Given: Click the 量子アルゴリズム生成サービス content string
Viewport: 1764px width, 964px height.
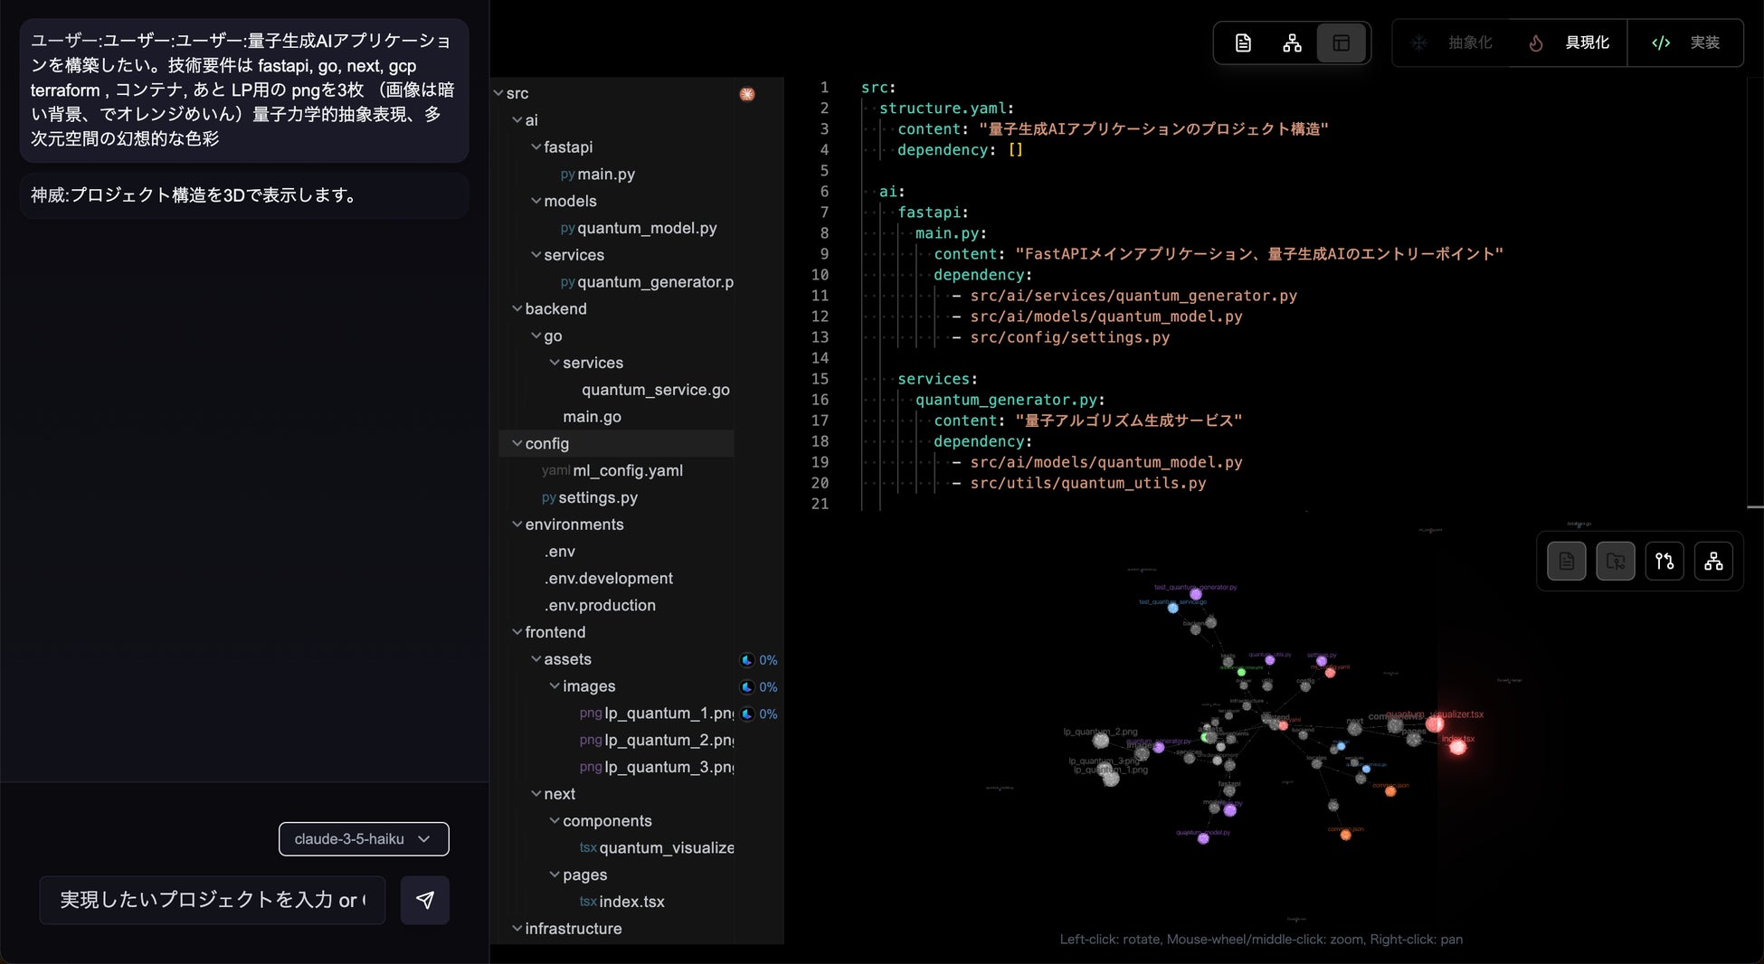Looking at the screenshot, I should (1129, 421).
